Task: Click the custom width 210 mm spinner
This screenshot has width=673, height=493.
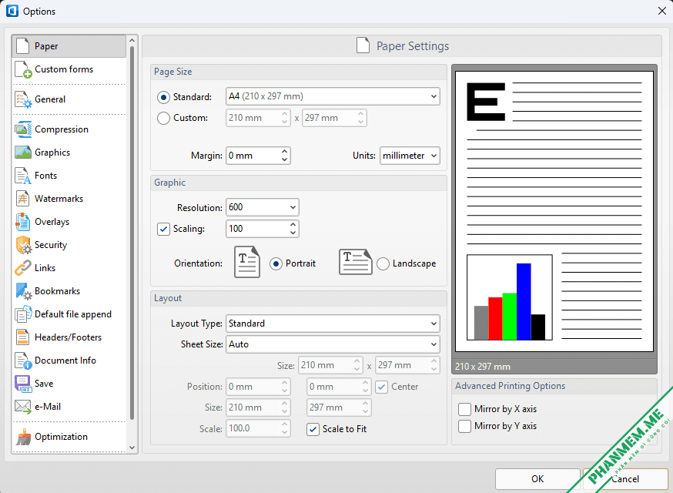Action: [285, 118]
